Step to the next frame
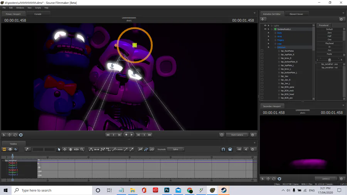This screenshot has height=195, width=347. (138, 135)
